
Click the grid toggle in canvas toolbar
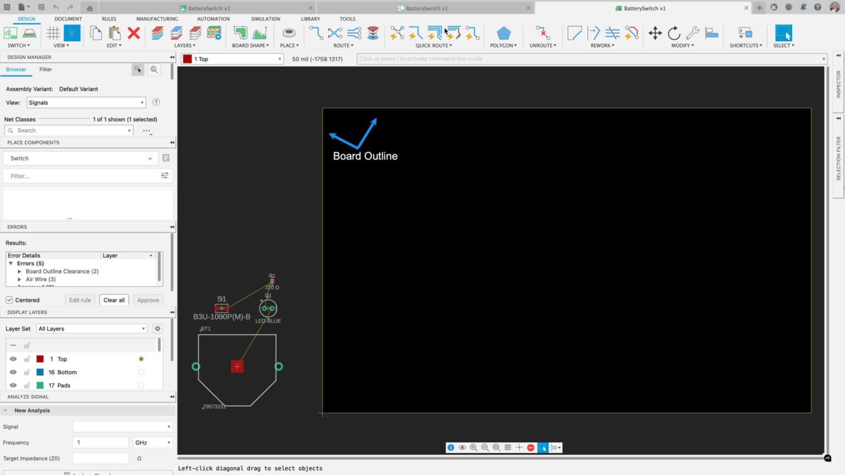tap(507, 448)
